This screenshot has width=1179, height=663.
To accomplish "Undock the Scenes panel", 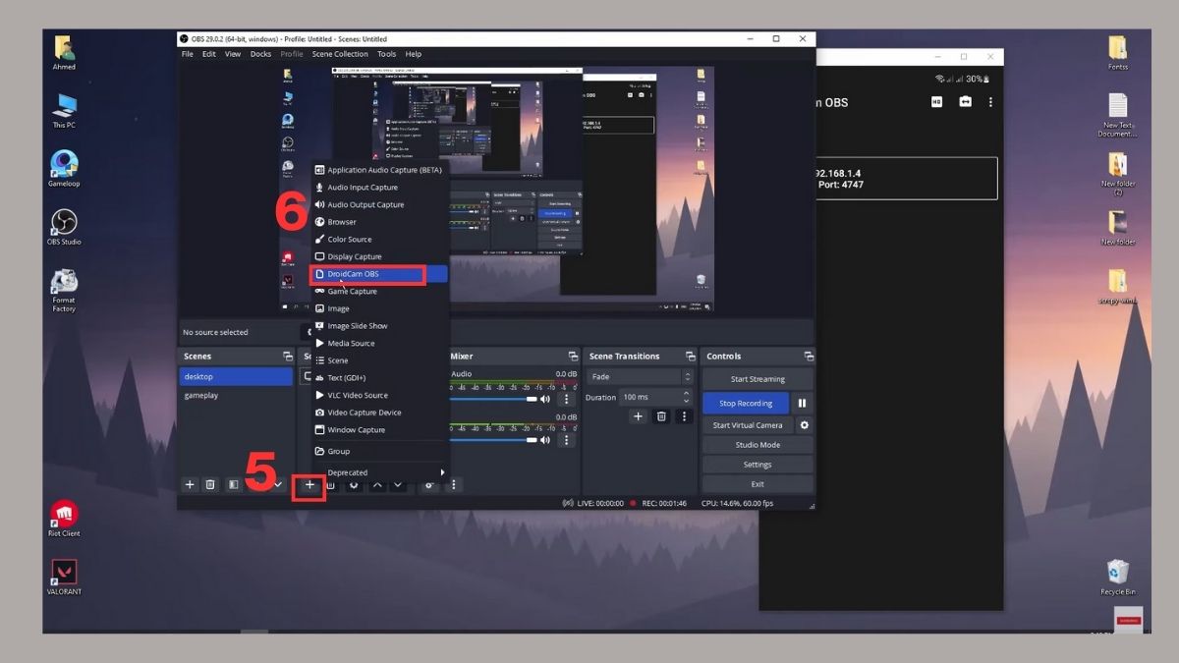I will tap(287, 357).
